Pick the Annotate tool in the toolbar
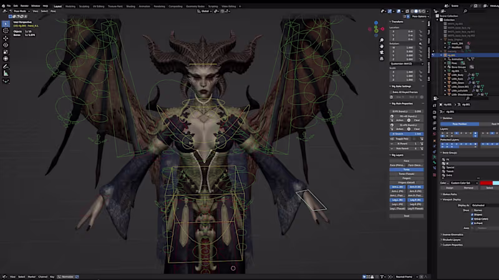Viewport: 499px width, 280px height. coord(6,66)
